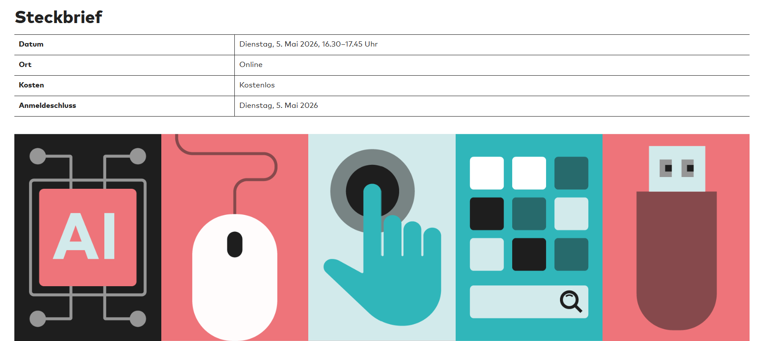This screenshot has height=341, width=760.
Task: Click the Ort row label
Action: (x=25, y=65)
